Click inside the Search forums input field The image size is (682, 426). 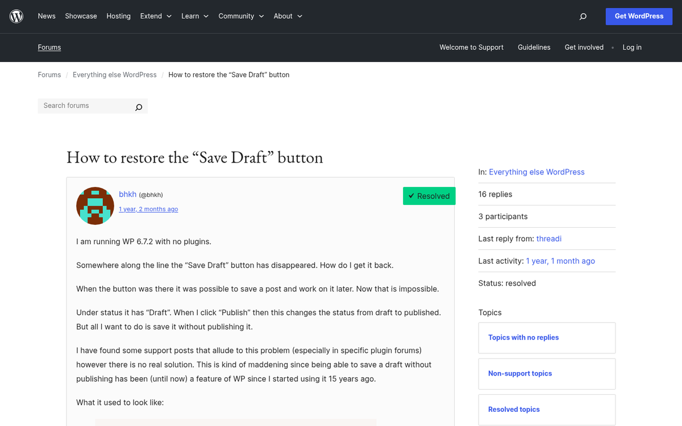(x=80, y=106)
